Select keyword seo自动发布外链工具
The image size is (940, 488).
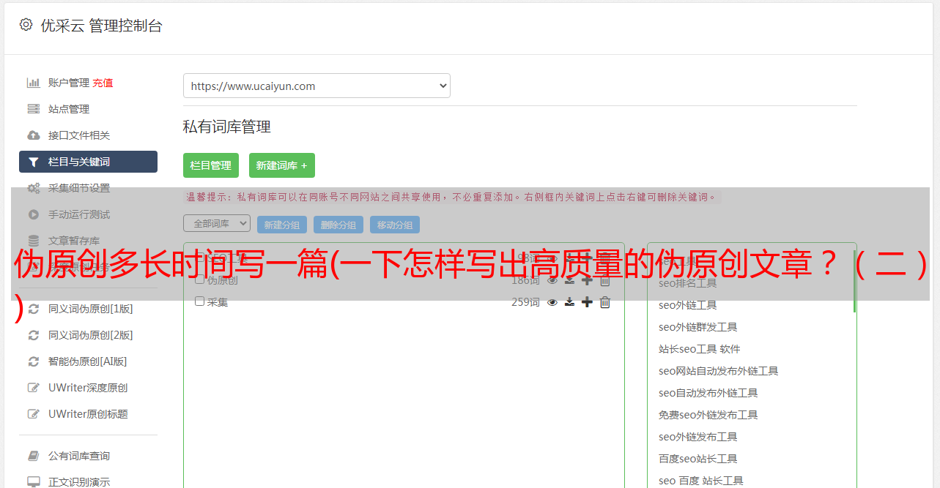click(x=708, y=393)
